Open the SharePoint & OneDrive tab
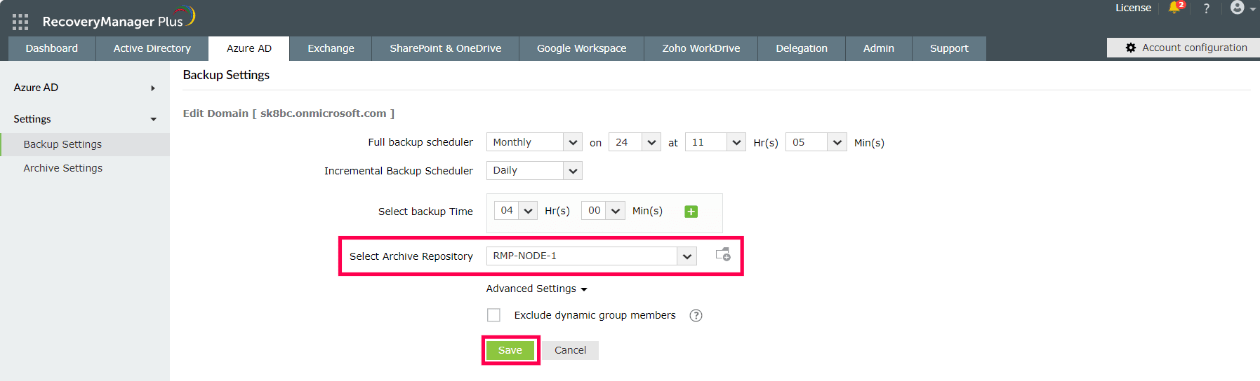 tap(446, 48)
